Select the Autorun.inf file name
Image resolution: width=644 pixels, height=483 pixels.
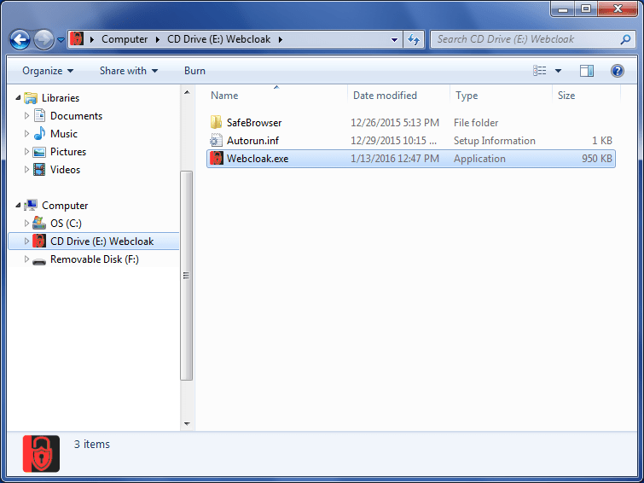(253, 141)
